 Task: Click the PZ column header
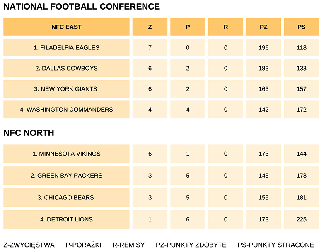tap(263, 27)
